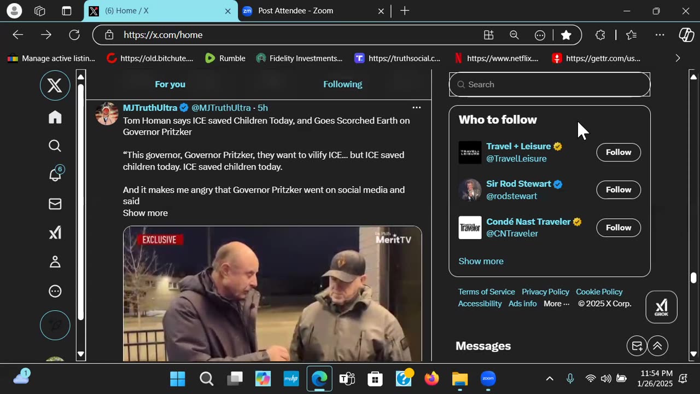
Task: Open Condé Nast Traveler profile name
Action: 528,222
